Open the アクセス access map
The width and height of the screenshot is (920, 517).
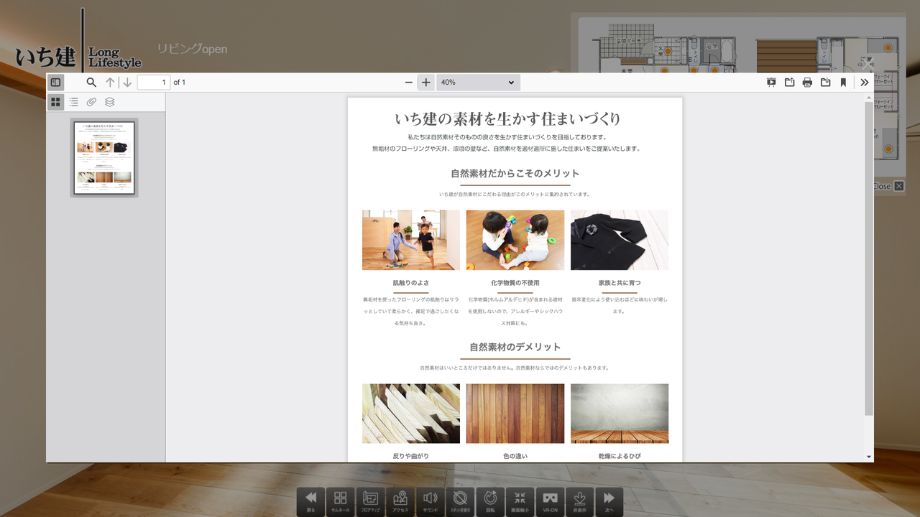pos(400,501)
